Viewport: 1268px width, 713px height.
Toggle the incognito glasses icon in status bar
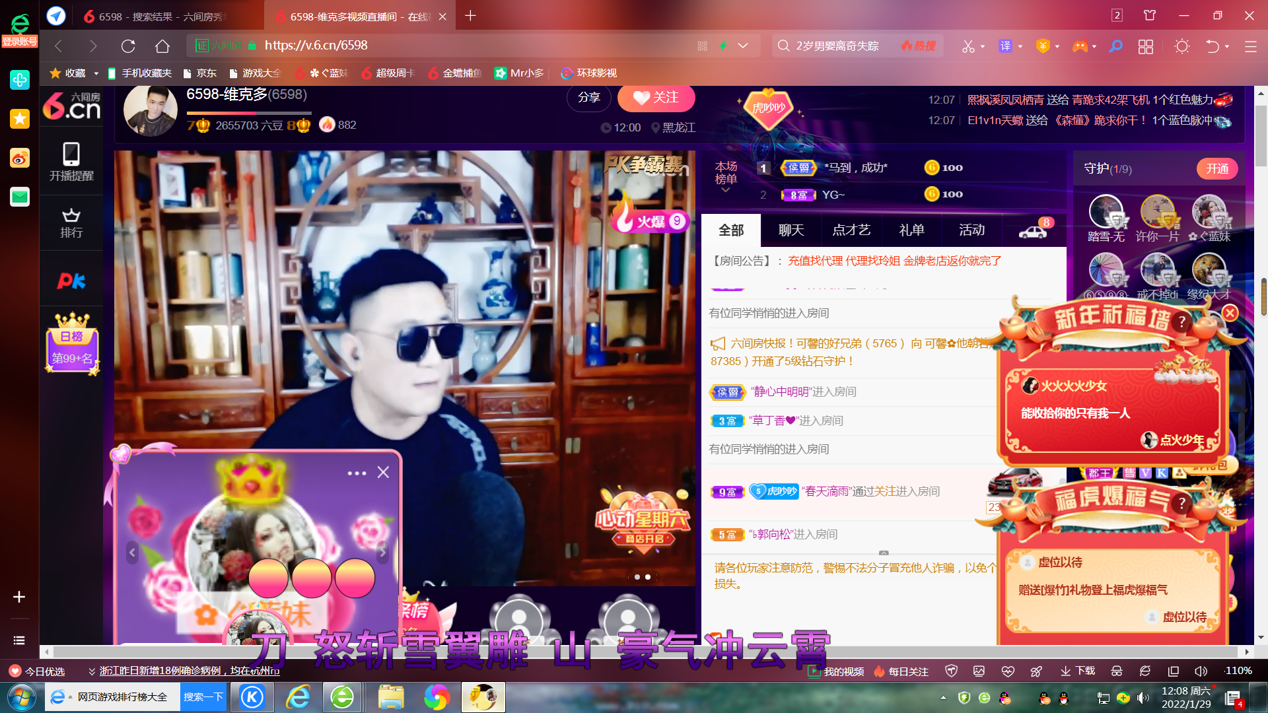(x=1117, y=671)
